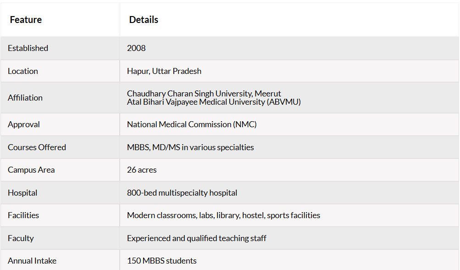The width and height of the screenshot is (460, 270).
Task: Click the Details column header
Action: pyautogui.click(x=144, y=20)
